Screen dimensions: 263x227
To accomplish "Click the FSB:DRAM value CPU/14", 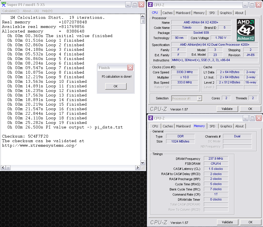I will pyautogui.click(x=216, y=164).
